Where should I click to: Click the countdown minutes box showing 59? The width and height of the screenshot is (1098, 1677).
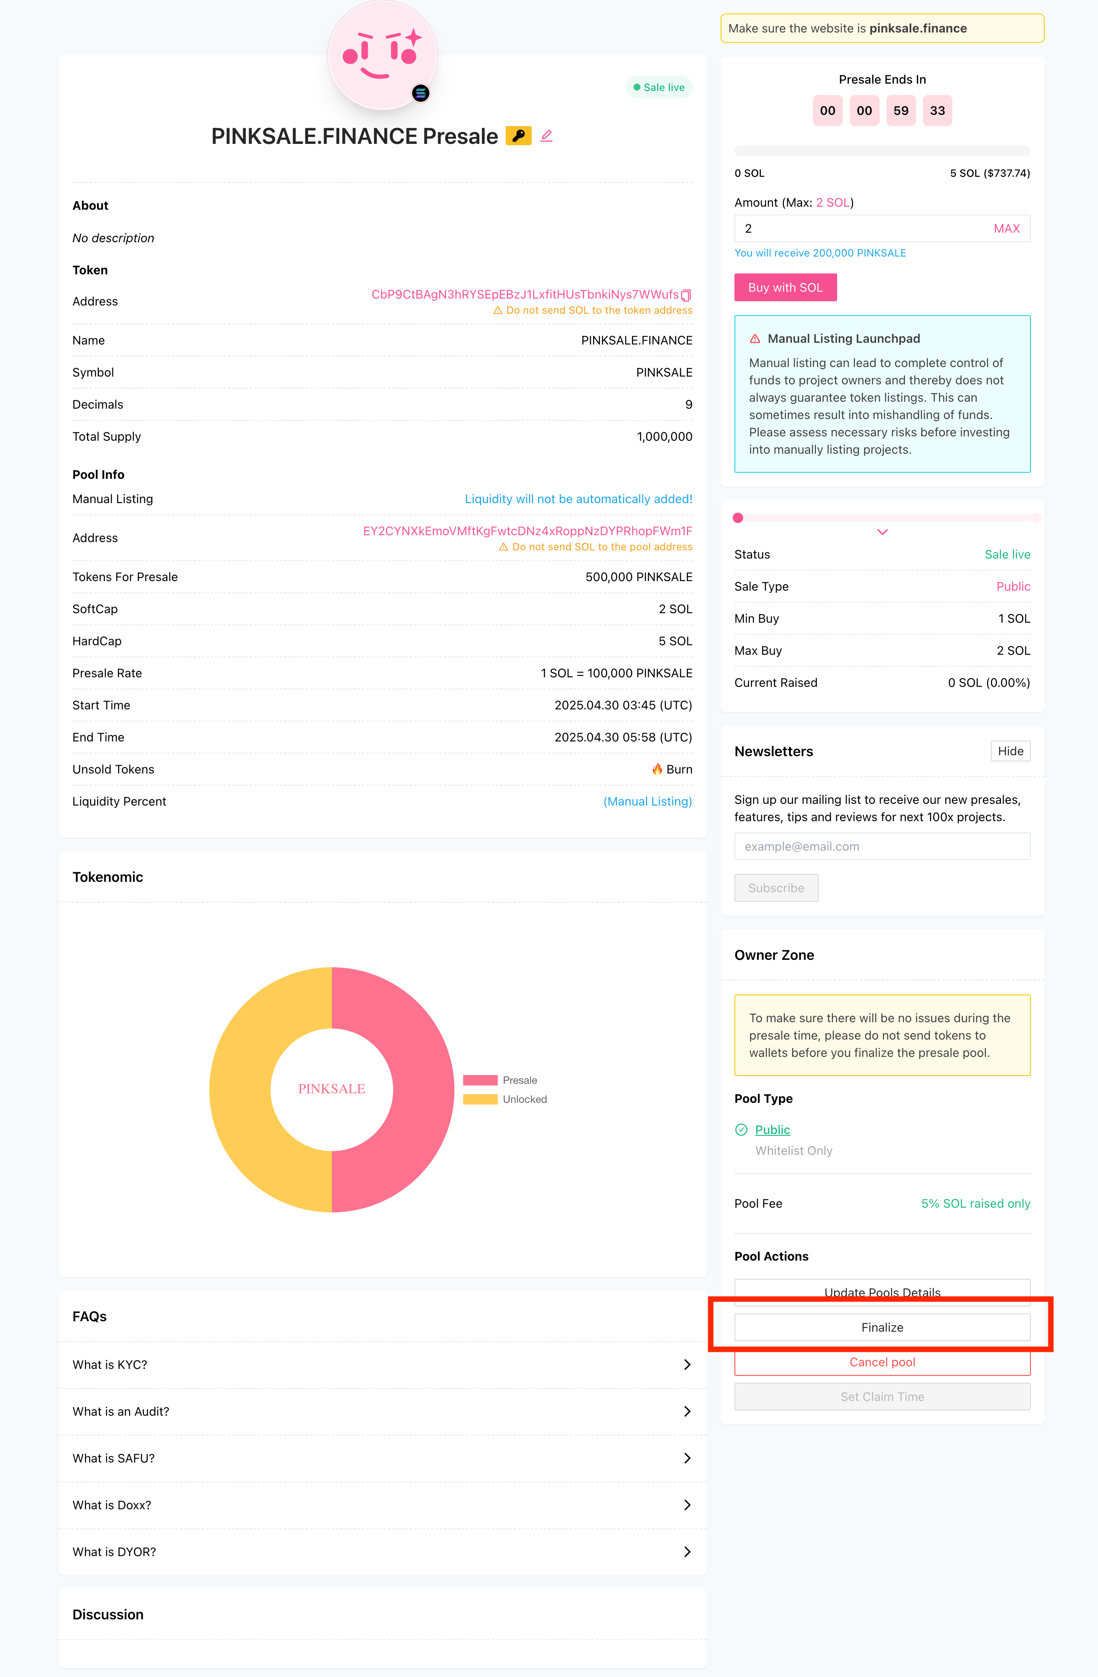tap(901, 110)
